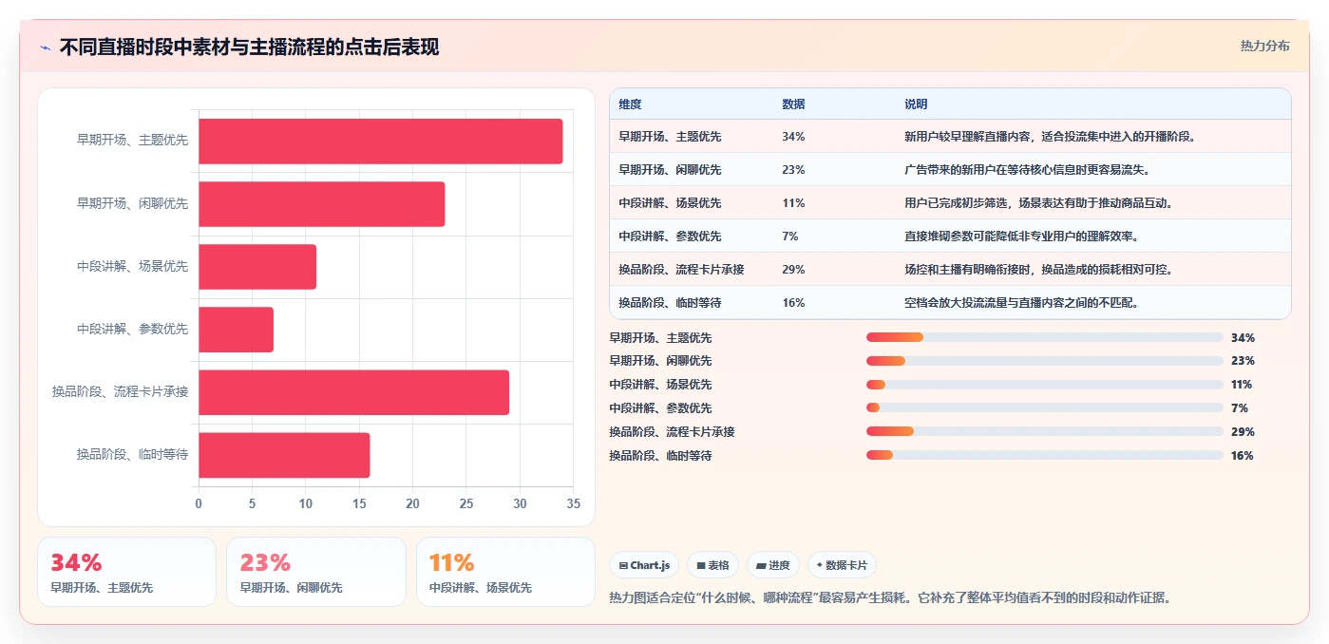The image size is (1329, 644).
Task: Click the 34% value in the table
Action: pyautogui.click(x=793, y=137)
